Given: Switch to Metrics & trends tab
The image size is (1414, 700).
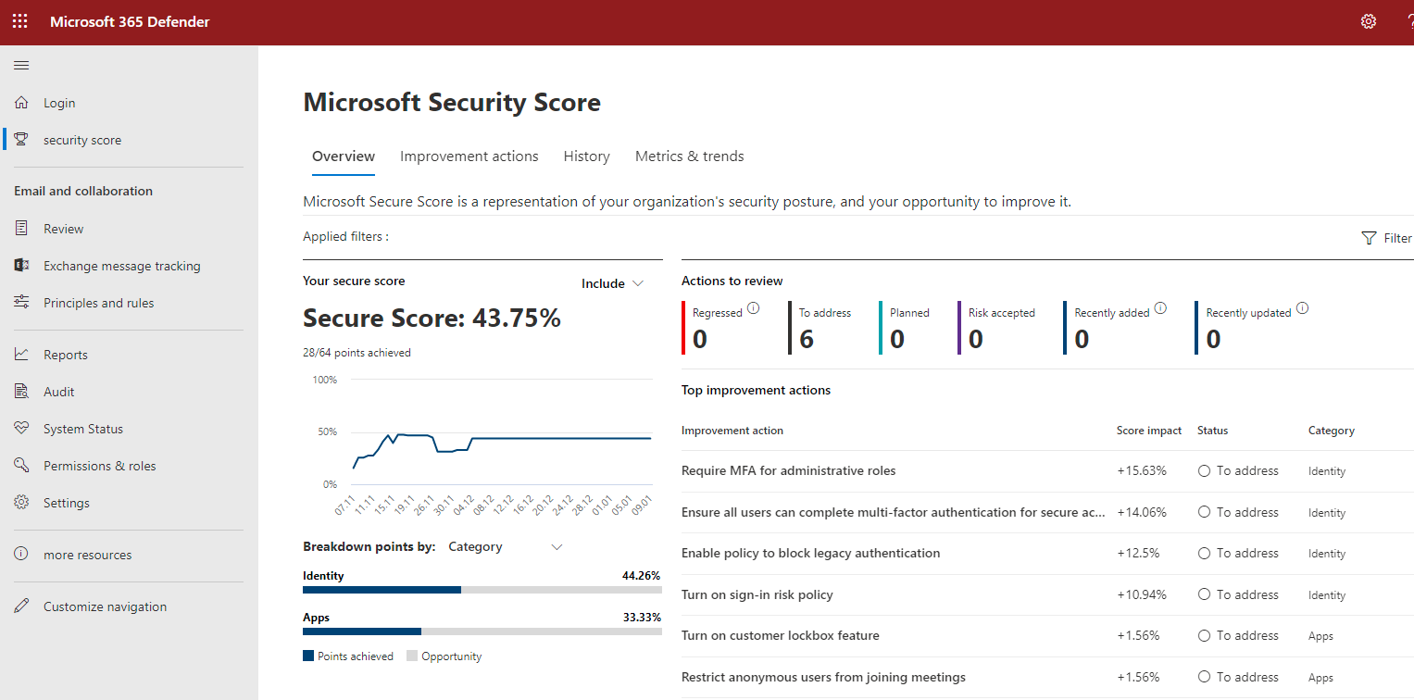Looking at the screenshot, I should pos(690,156).
